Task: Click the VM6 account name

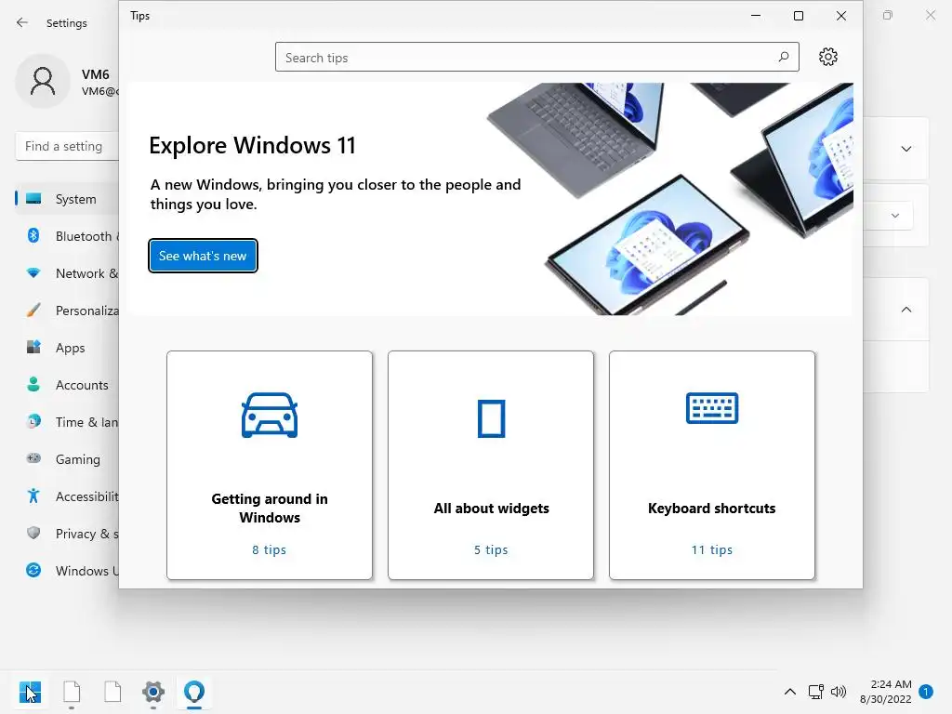Action: pyautogui.click(x=96, y=74)
